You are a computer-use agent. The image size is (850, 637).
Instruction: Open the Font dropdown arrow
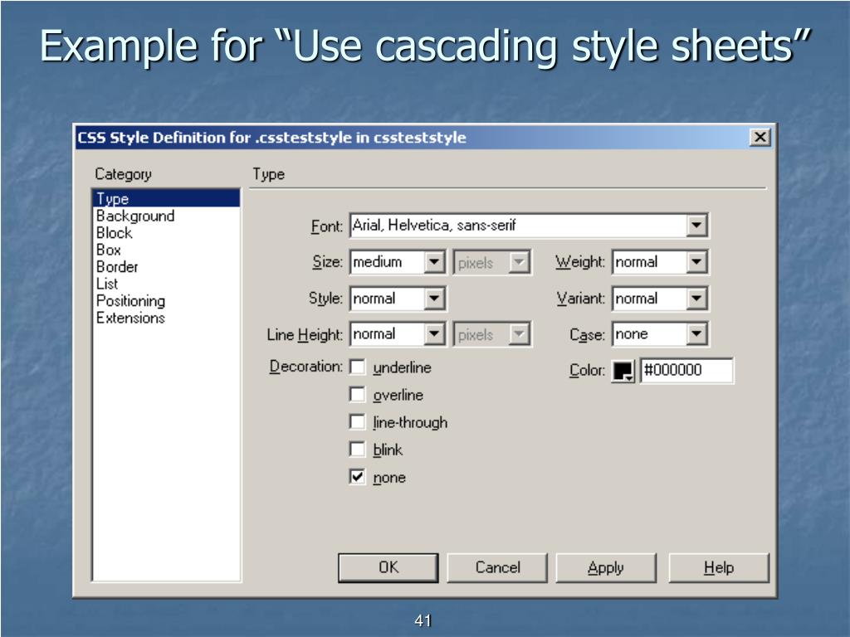click(696, 226)
